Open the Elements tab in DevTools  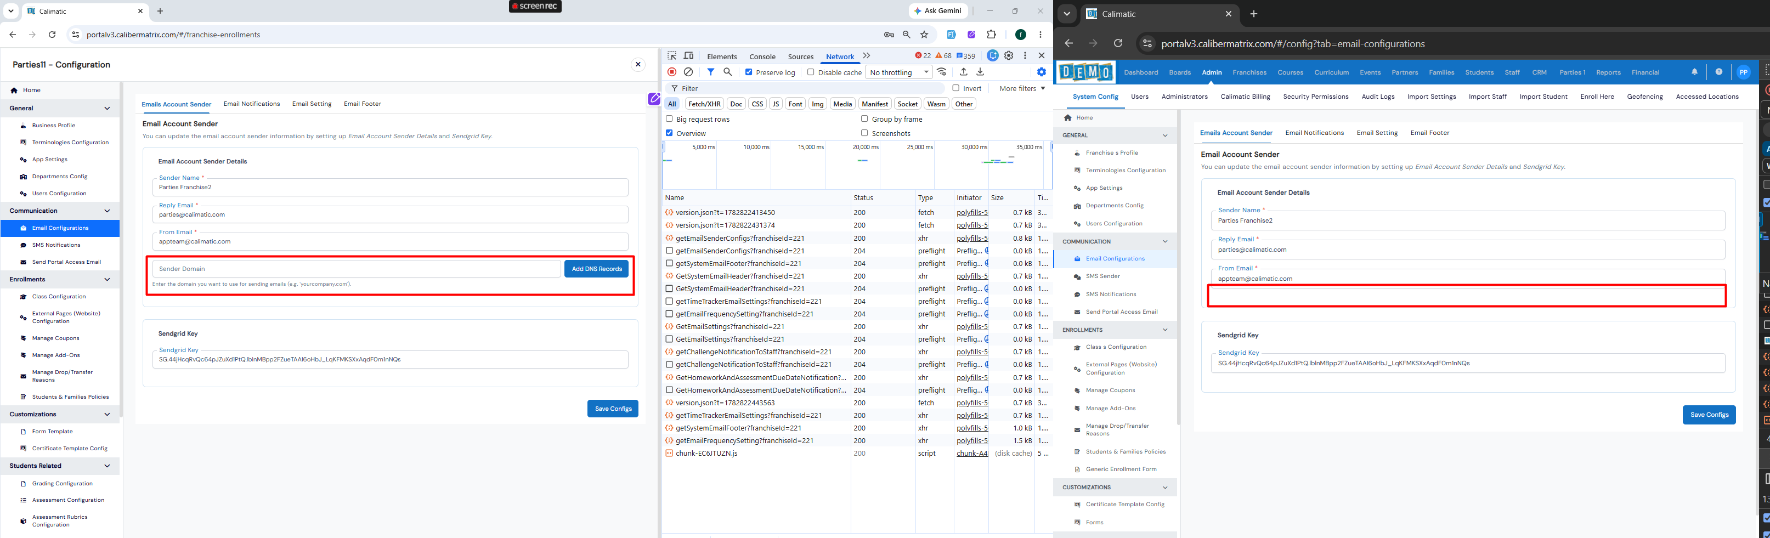[x=721, y=56]
